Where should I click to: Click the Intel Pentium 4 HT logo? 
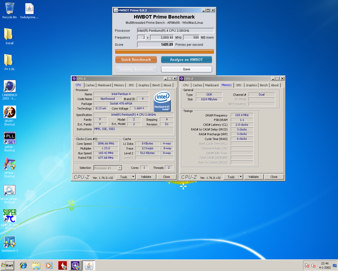[162, 101]
